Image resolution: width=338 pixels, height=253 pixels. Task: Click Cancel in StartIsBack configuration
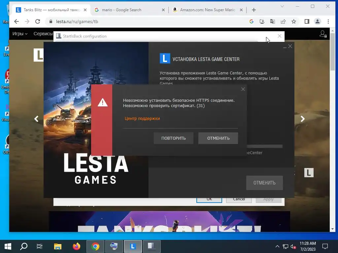pyautogui.click(x=239, y=200)
